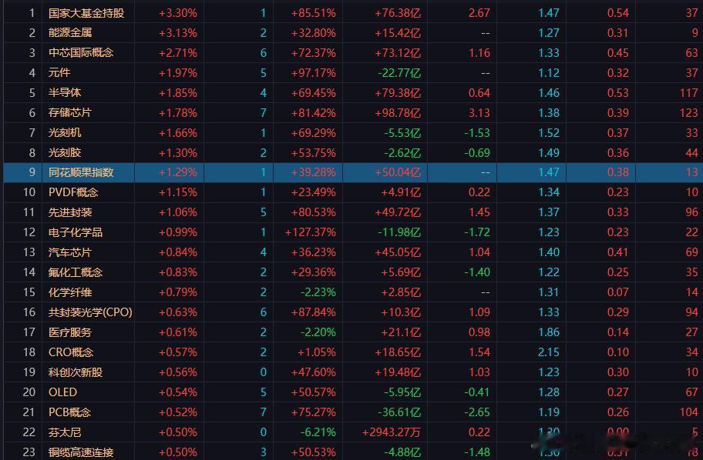Viewport: 703px width, 460px height.
Task: Select the 先进封装 sector name
Action: [70, 212]
